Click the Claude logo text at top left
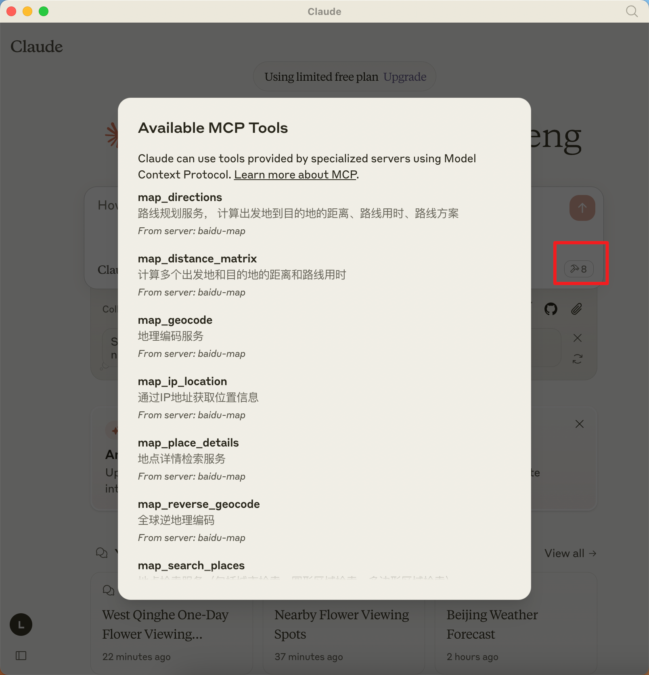 pyautogui.click(x=37, y=46)
